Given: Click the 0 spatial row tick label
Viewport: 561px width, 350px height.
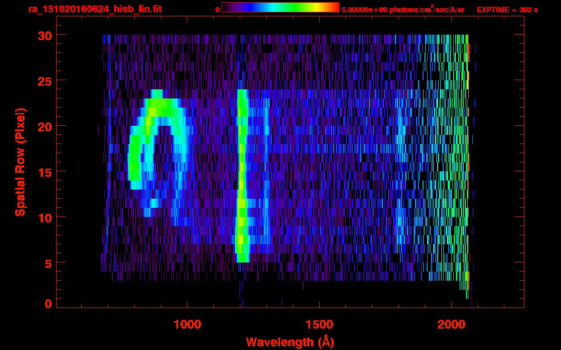Looking at the screenshot, I should click(48, 304).
